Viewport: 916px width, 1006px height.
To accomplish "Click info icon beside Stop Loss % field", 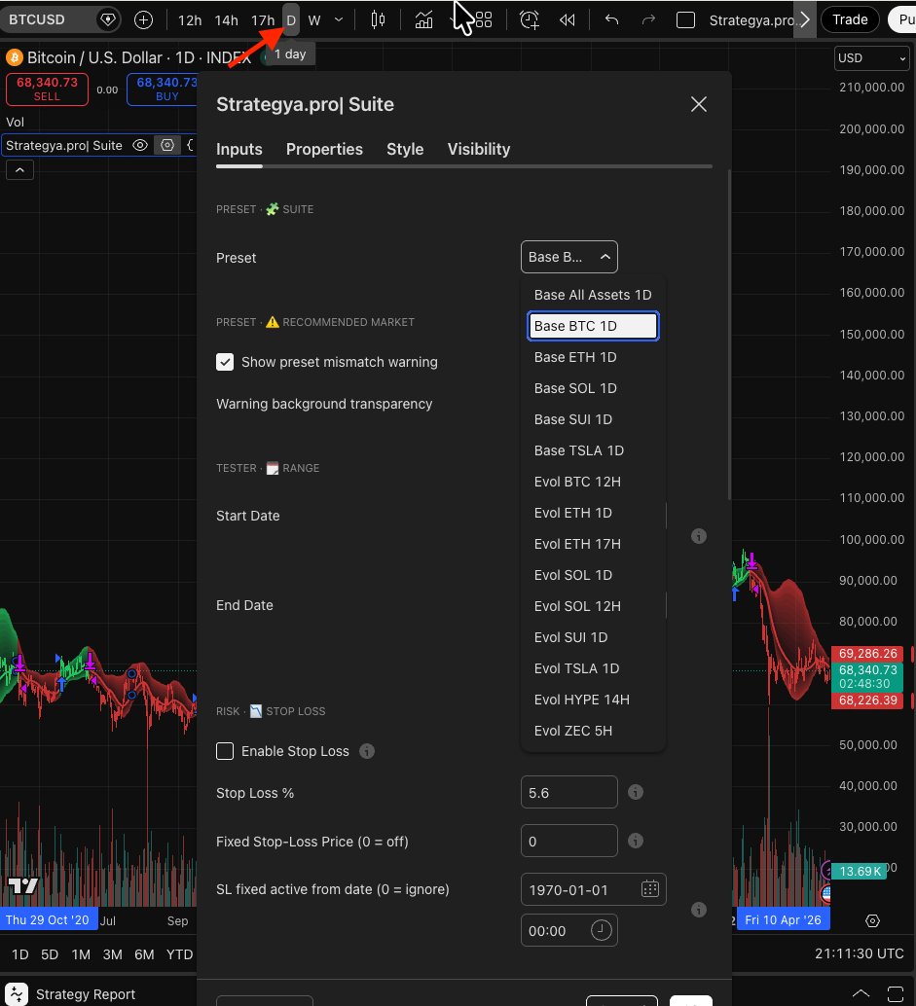I will 636,792.
